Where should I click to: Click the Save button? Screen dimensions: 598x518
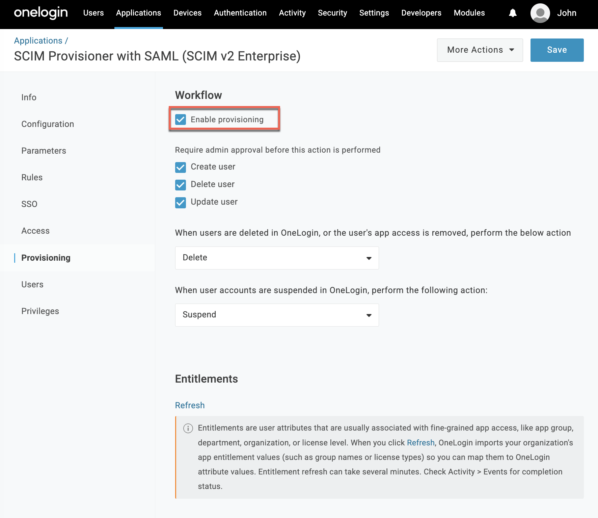coord(557,50)
